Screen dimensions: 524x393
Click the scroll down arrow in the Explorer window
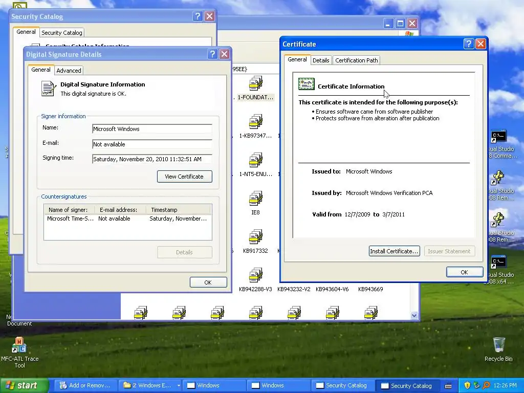414,315
